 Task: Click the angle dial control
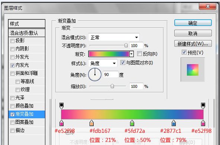(x=95, y=75)
